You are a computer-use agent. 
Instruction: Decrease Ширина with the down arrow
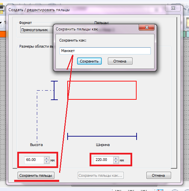pyautogui.click(x=116, y=162)
